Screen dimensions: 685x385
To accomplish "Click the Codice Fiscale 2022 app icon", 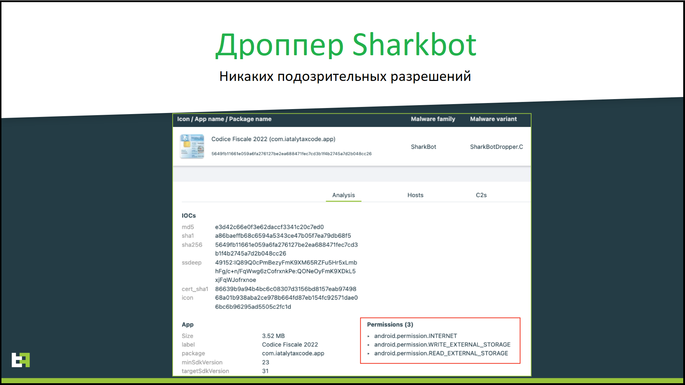I will (x=192, y=146).
